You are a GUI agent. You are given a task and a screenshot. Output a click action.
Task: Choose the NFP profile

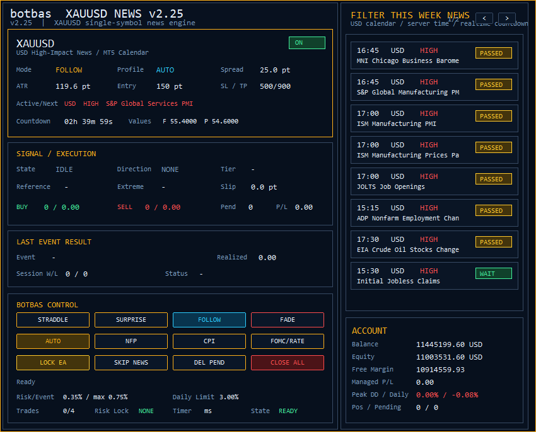coord(131,341)
